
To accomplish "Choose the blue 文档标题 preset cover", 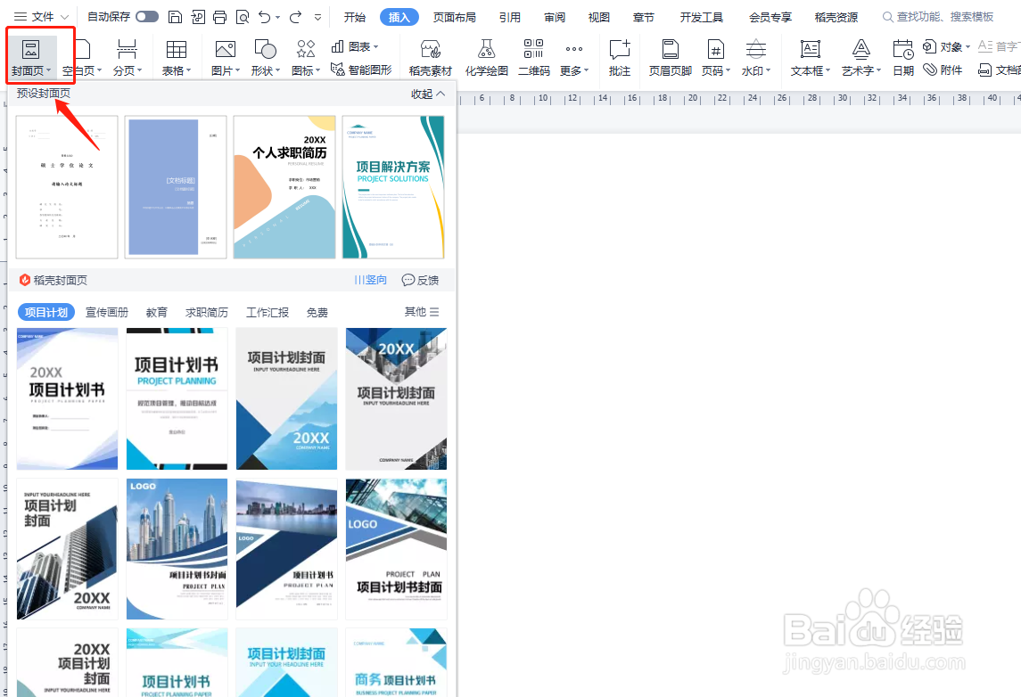I will (176, 187).
